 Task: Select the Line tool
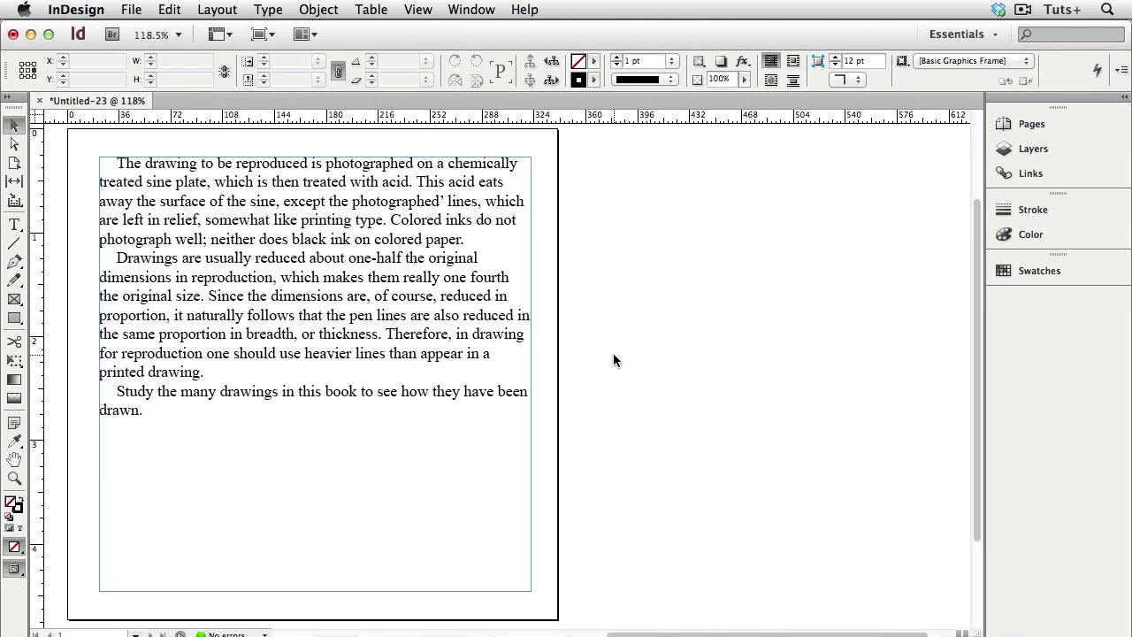(14, 243)
